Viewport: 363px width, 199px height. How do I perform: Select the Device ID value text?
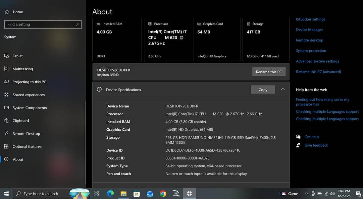203,150
